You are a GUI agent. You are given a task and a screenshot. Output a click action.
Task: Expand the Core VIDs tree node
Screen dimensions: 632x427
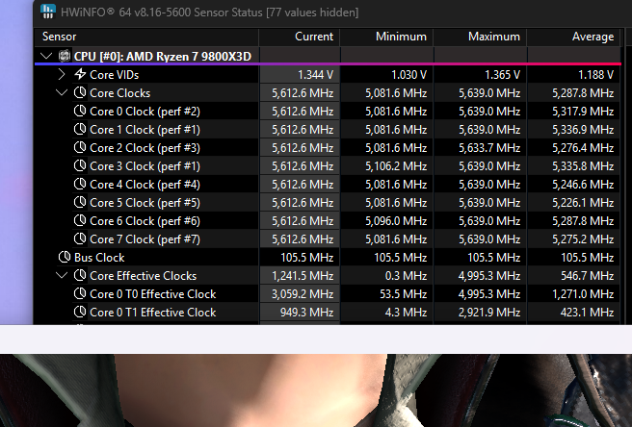coord(63,74)
